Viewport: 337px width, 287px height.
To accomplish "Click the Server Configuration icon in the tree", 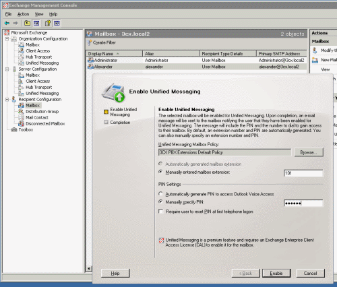I will 14,69.
